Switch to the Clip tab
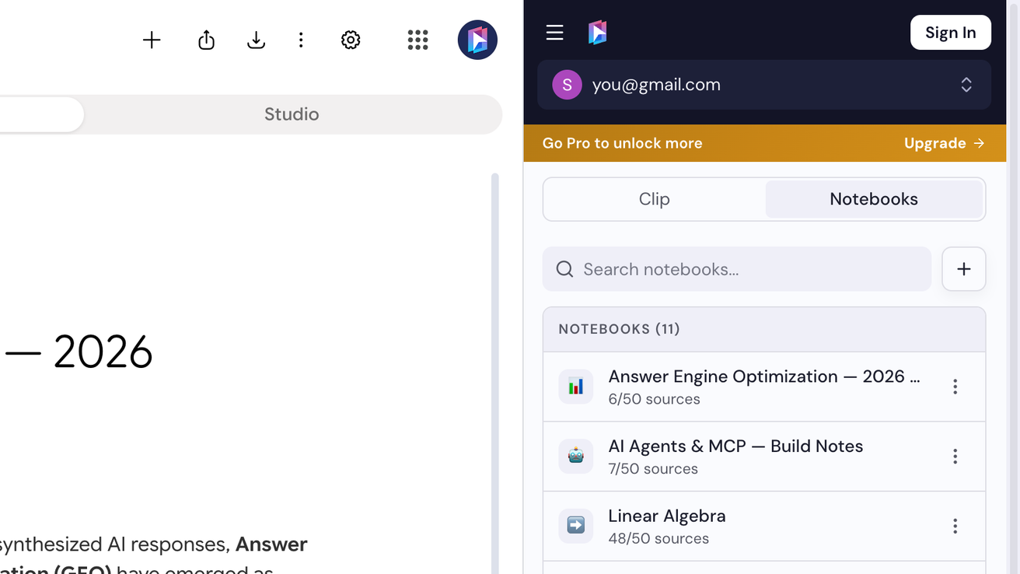This screenshot has height=574, width=1020. [x=655, y=199]
